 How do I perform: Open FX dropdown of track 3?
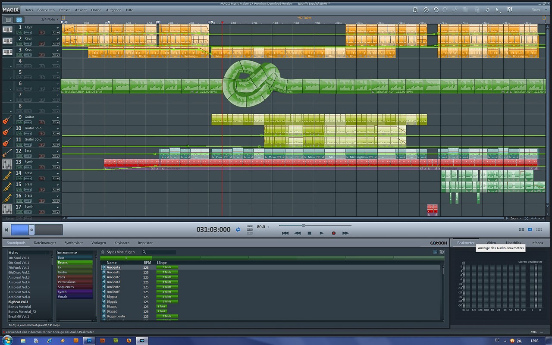pos(56,55)
